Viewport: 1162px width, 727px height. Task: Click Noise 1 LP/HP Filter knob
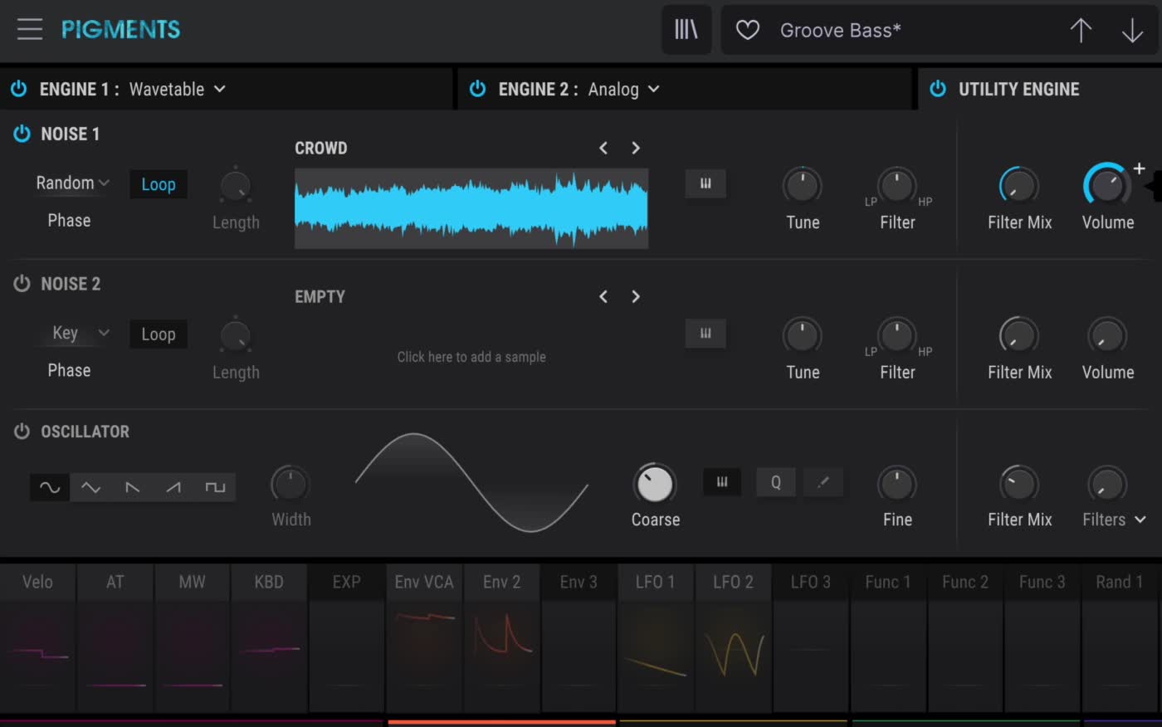(897, 185)
